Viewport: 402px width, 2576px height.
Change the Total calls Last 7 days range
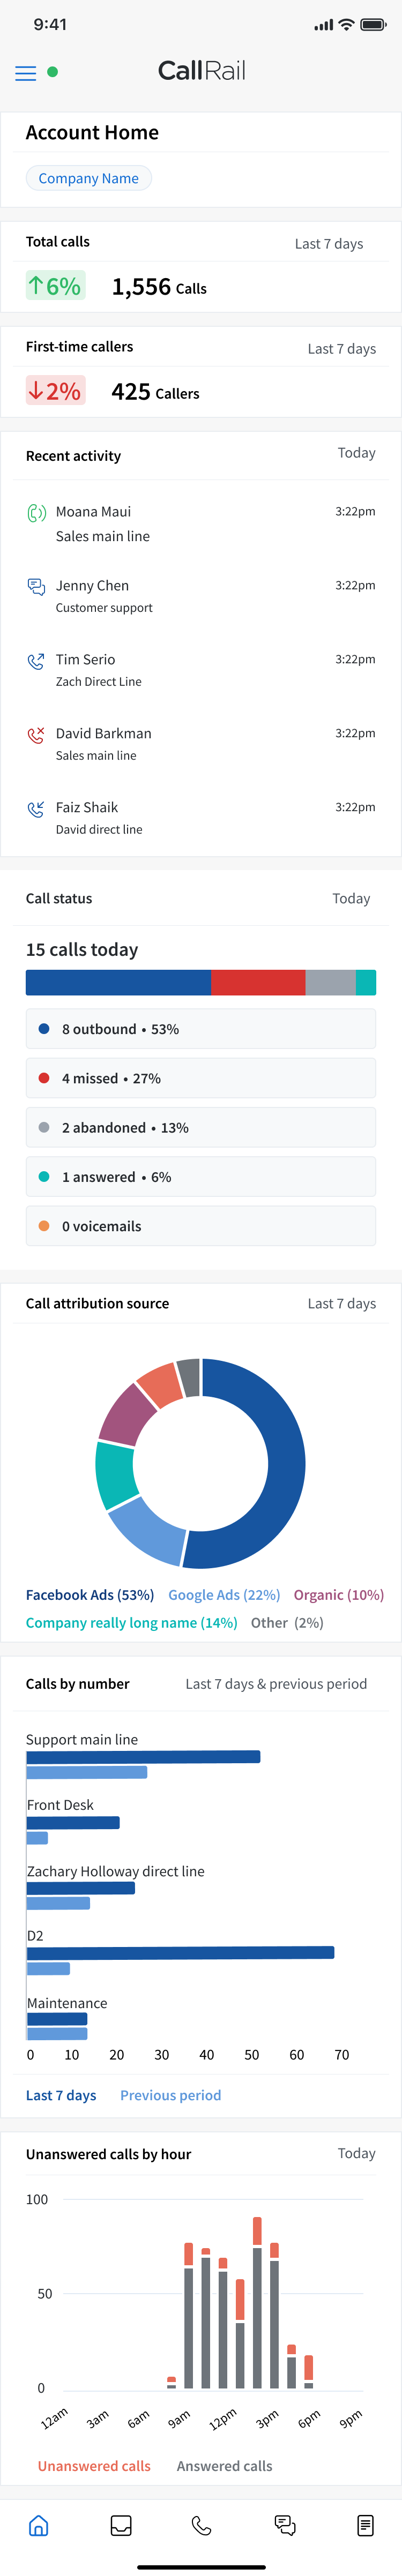coord(328,244)
